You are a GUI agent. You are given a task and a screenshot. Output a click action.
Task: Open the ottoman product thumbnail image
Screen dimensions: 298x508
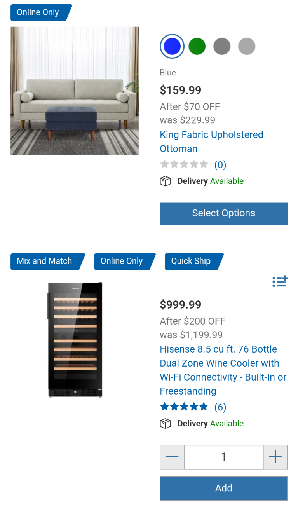(x=75, y=91)
